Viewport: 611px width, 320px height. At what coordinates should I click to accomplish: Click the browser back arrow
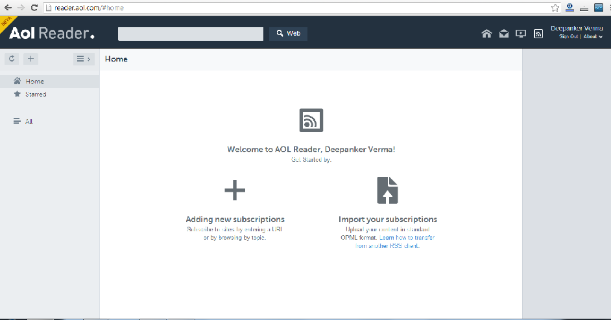point(8,7)
